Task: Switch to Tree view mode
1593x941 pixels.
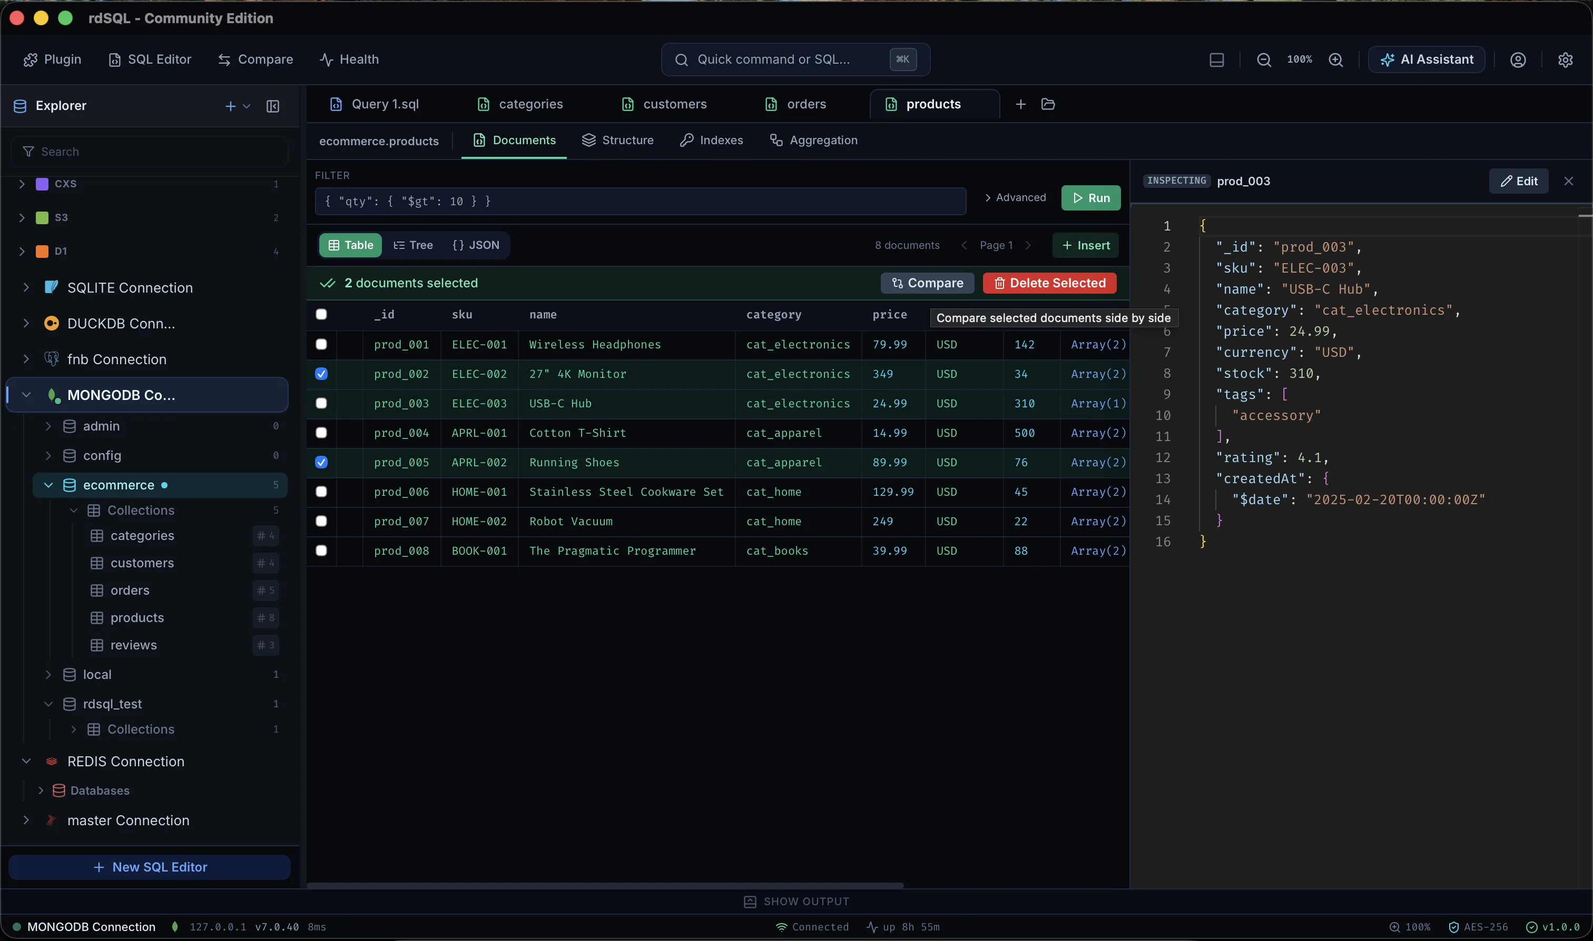Action: [413, 245]
